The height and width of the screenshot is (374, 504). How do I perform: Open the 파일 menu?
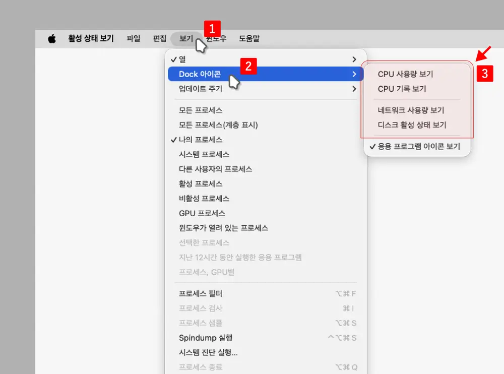click(x=134, y=39)
